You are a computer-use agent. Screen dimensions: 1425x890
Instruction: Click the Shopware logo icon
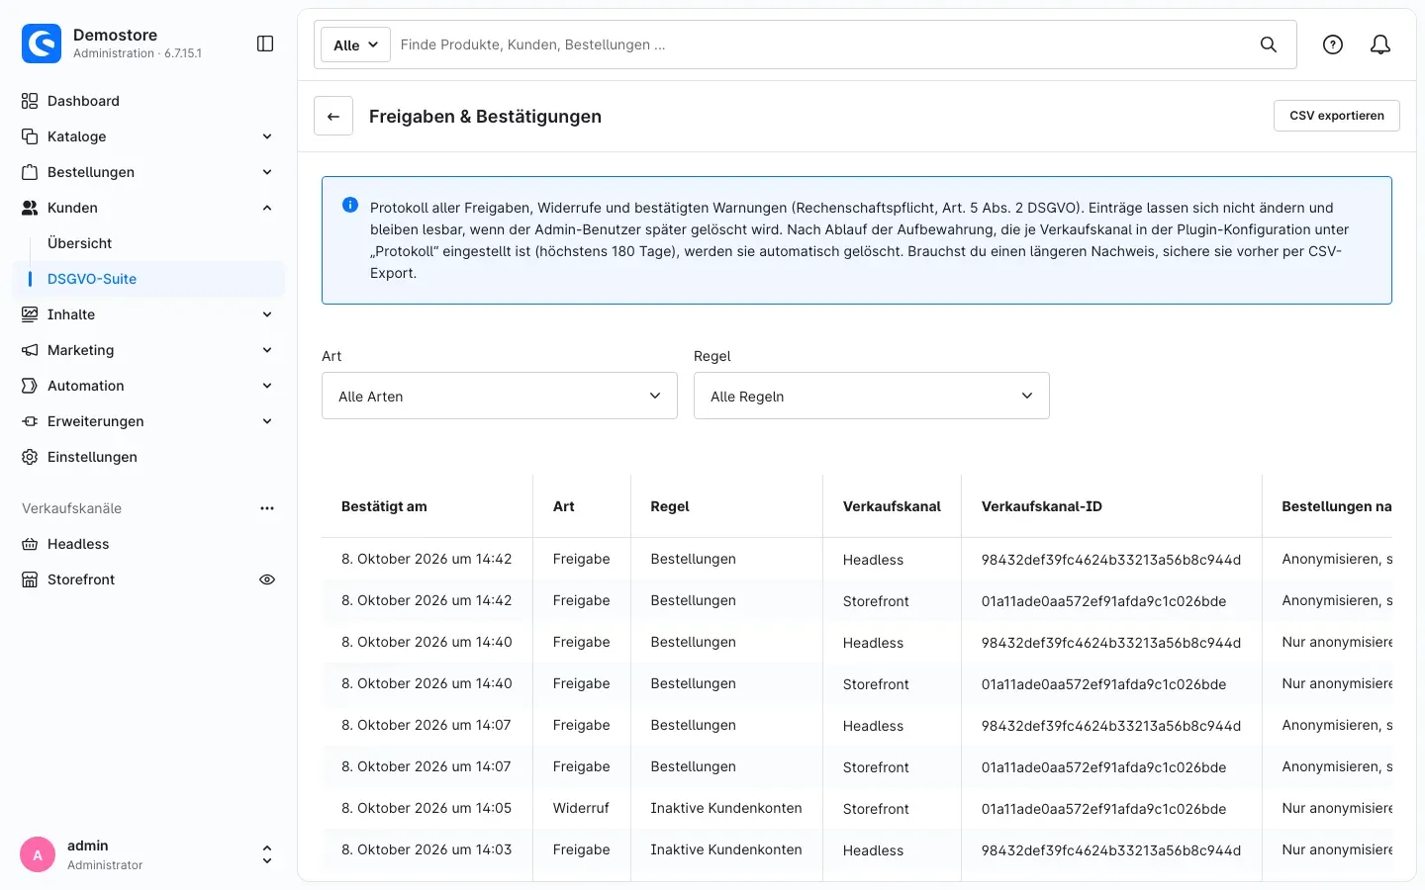click(x=42, y=44)
